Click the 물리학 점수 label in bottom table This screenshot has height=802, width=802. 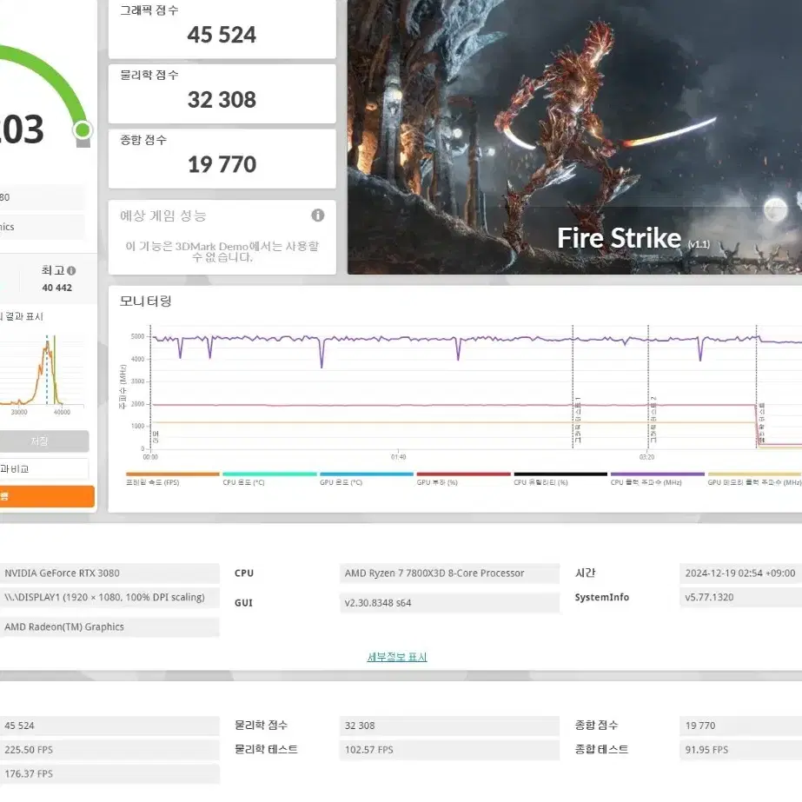pyautogui.click(x=261, y=726)
